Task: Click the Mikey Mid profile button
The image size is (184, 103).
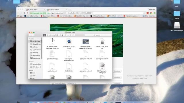Action: [152, 9]
